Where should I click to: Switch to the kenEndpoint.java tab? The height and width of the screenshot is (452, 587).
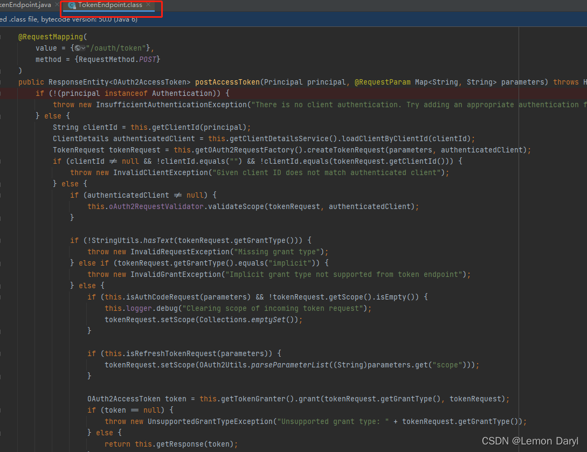pos(25,5)
